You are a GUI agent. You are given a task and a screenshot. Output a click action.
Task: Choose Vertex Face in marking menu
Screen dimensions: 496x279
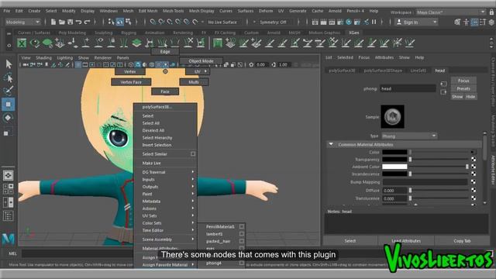pyautogui.click(x=131, y=82)
